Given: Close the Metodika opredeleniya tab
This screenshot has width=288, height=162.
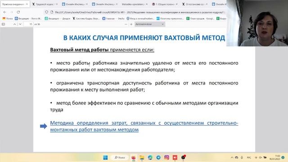Looking at the screenshot, I should click(147, 4).
